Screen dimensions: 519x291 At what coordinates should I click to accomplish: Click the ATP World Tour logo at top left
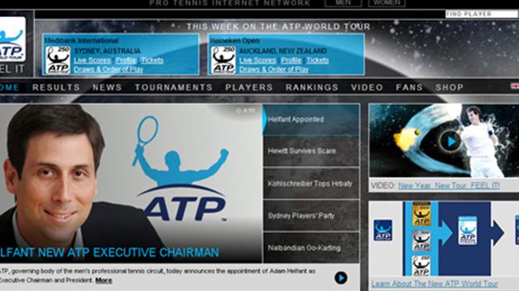12,39
